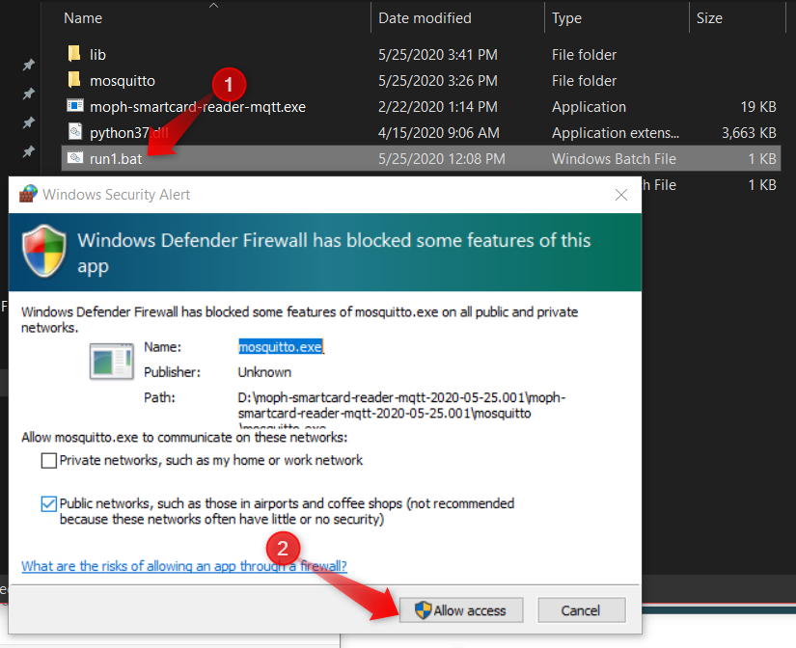Click the pin icon beside the python37.dll row

pos(29,151)
